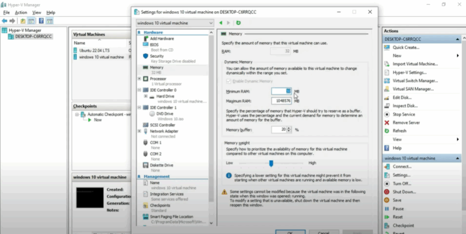Click Quick Create in the Actions pane
466x234 pixels.
(x=406, y=47)
